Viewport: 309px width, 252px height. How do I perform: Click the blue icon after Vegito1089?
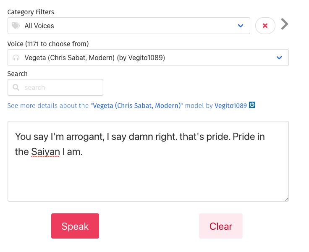252,105
